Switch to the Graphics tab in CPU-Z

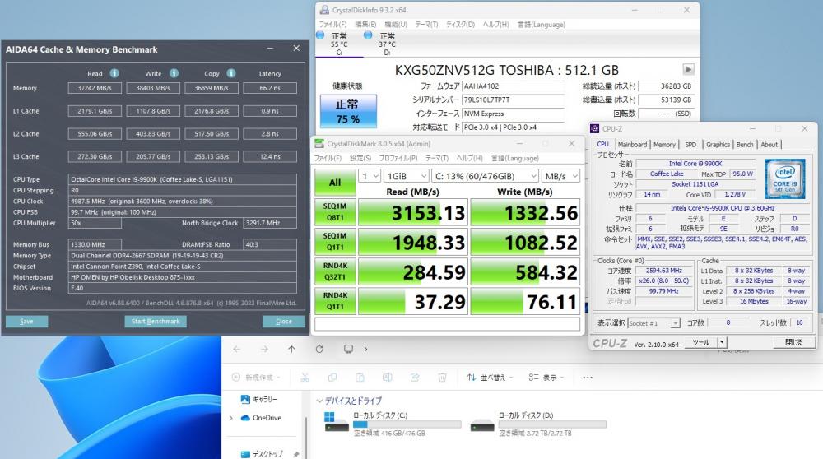(x=718, y=144)
